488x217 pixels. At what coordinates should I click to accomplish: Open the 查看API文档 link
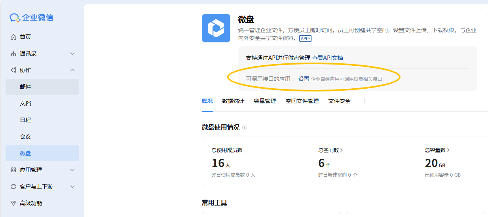(327, 58)
